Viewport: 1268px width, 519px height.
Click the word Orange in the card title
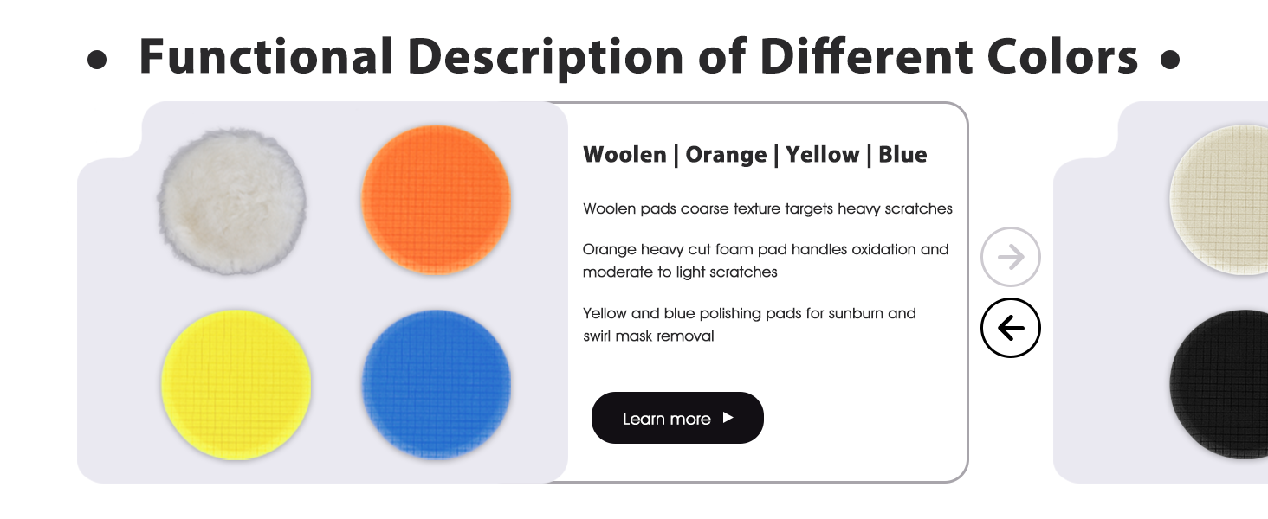pos(726,155)
